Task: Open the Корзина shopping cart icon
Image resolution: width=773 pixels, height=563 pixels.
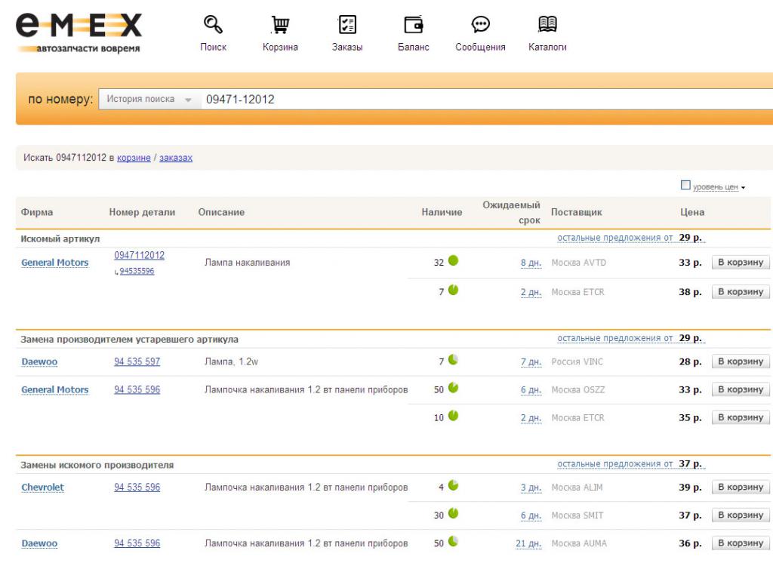Action: 279,26
